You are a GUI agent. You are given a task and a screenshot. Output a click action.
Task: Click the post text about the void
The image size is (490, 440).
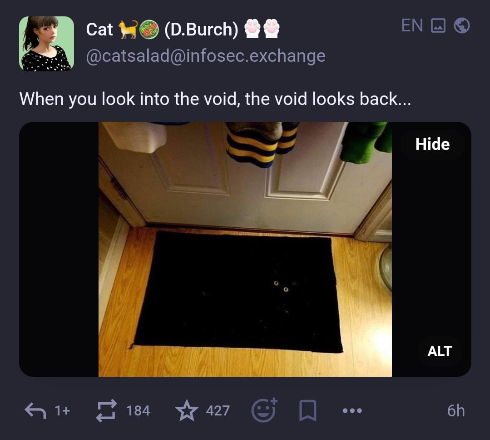pos(215,99)
